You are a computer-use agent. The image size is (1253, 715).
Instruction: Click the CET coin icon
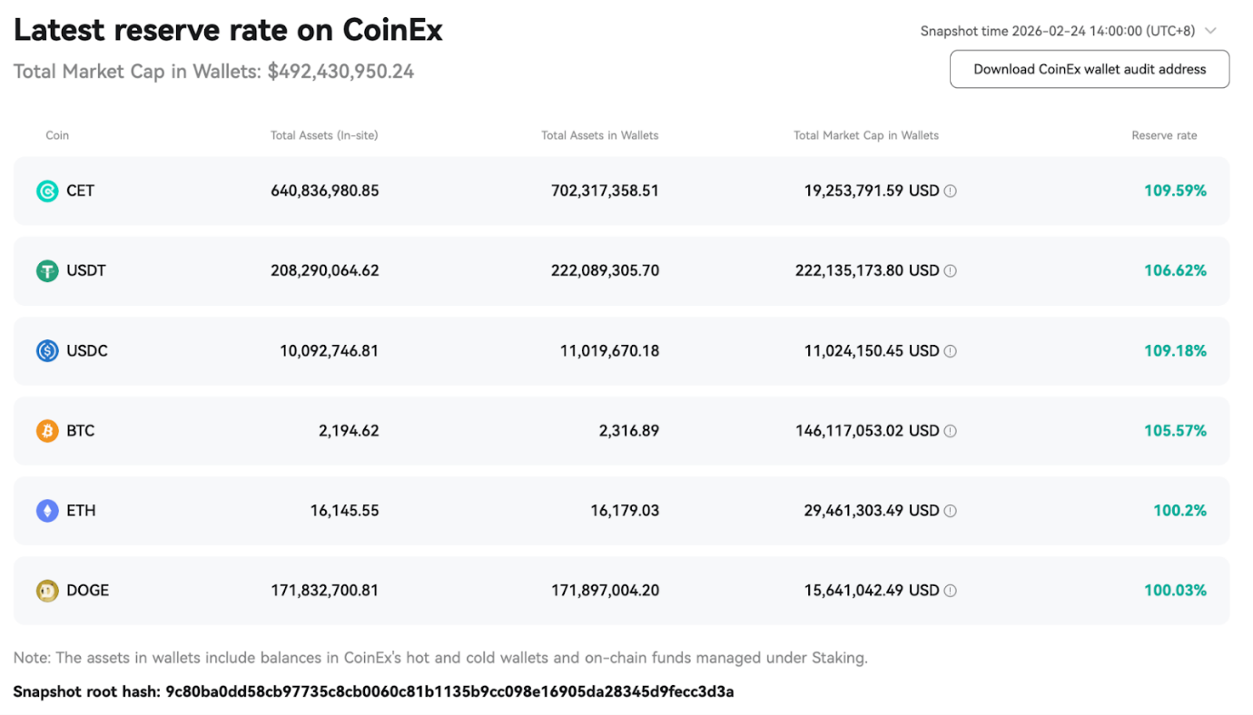click(x=46, y=191)
